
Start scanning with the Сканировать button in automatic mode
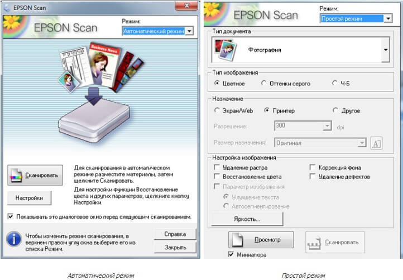tap(35, 175)
